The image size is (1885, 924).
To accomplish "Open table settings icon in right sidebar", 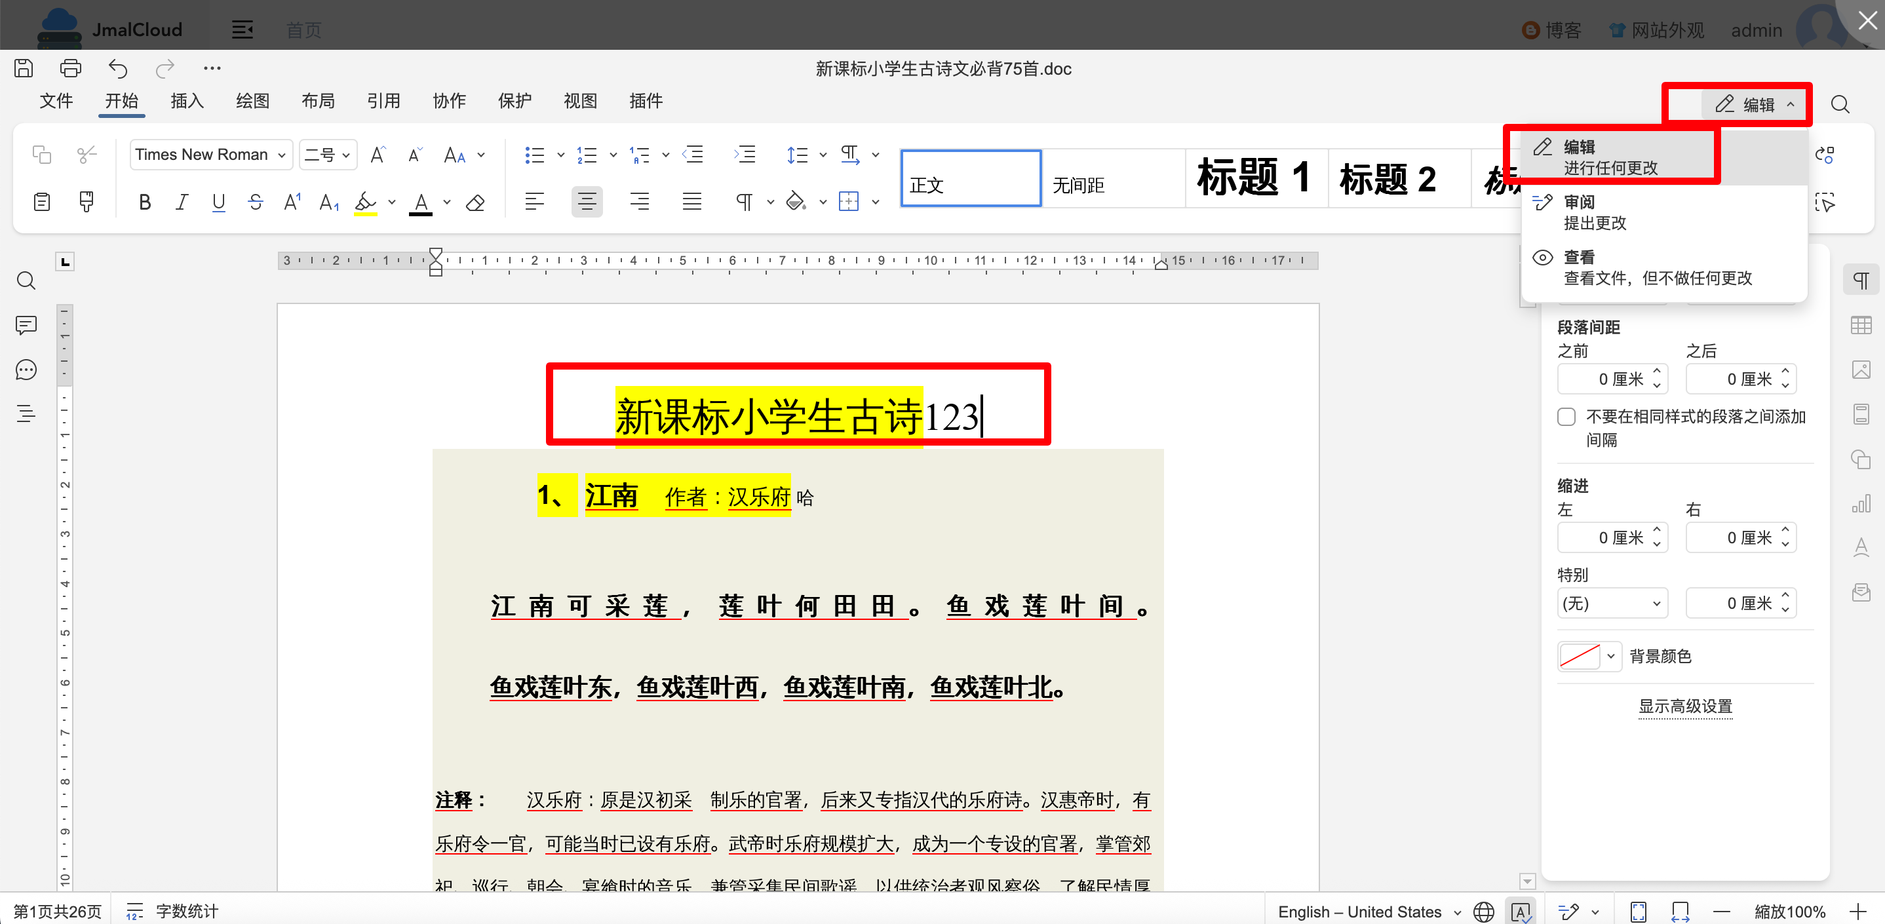I will point(1861,325).
